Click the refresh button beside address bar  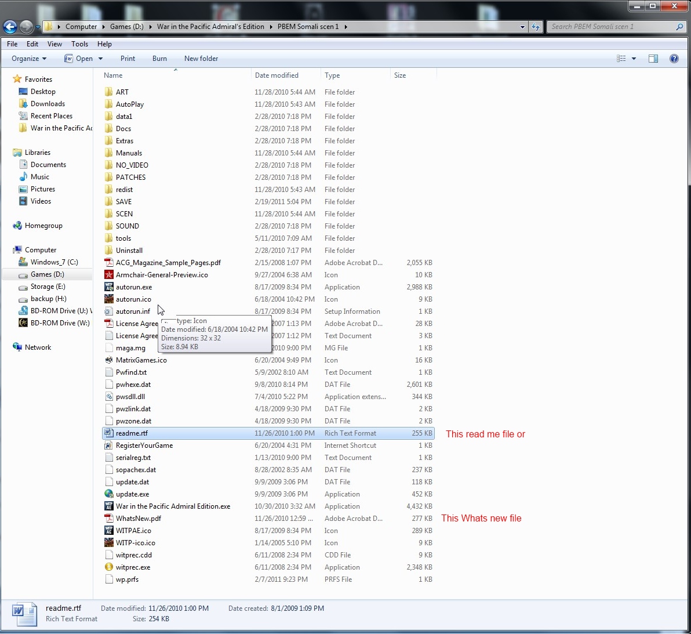pos(536,27)
